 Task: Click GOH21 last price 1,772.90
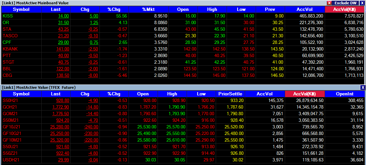61,107
